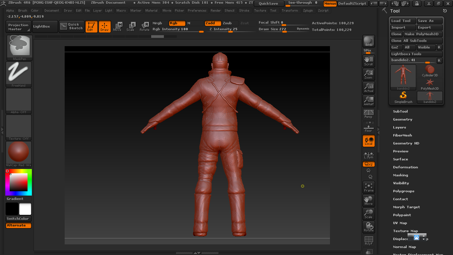The width and height of the screenshot is (453, 255).
Task: Expand the SubTool section
Action: pyautogui.click(x=400, y=112)
